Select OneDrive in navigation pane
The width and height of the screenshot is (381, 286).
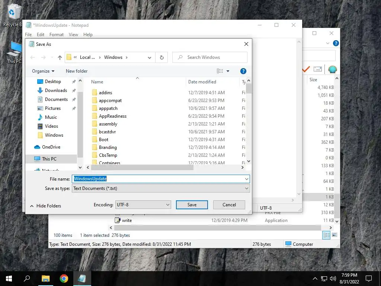click(x=51, y=147)
